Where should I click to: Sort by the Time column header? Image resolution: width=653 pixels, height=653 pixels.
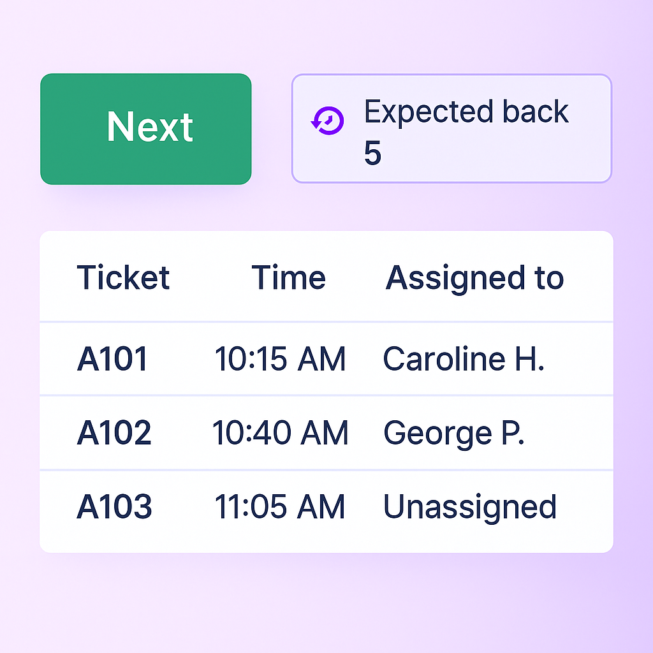(288, 278)
